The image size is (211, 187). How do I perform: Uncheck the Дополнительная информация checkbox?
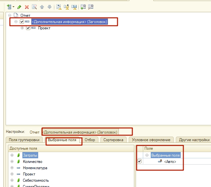click(x=22, y=22)
